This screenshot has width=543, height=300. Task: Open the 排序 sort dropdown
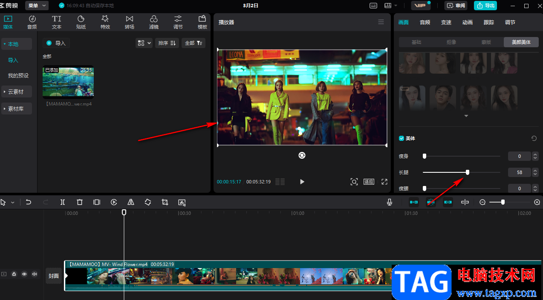point(167,43)
